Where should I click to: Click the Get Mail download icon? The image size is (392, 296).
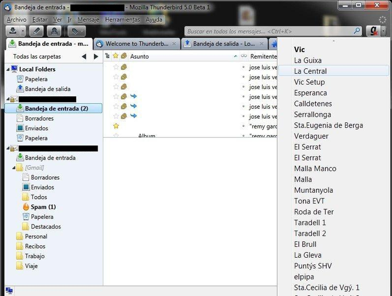(x=13, y=31)
